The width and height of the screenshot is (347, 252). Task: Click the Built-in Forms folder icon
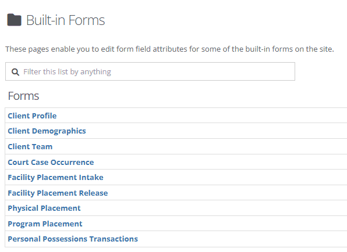pos(14,20)
